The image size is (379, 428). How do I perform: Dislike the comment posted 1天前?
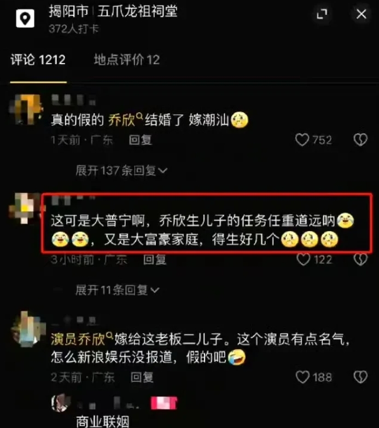(360, 140)
